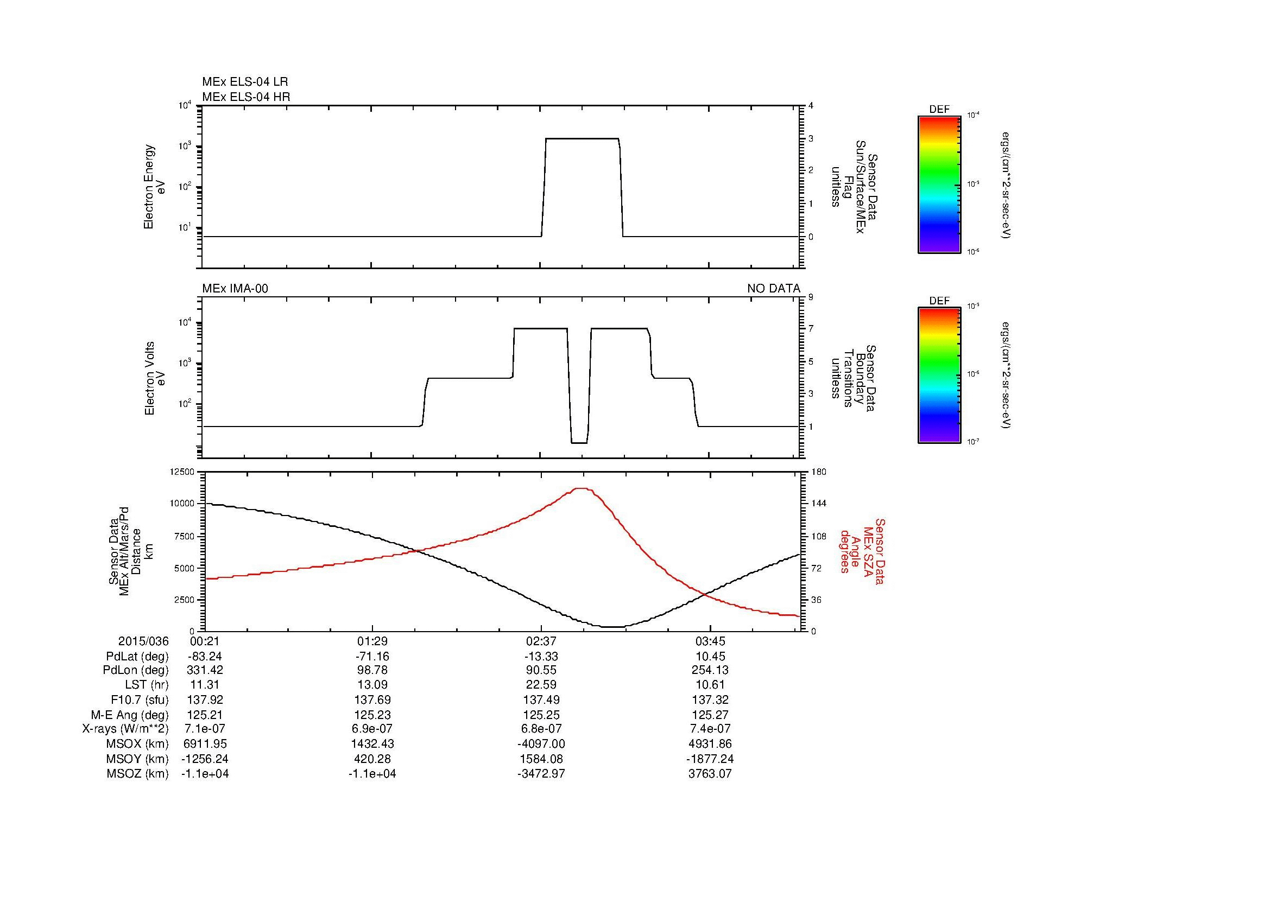Click the peak of the red SZA curve
The width and height of the screenshot is (1270, 897).
coord(583,488)
